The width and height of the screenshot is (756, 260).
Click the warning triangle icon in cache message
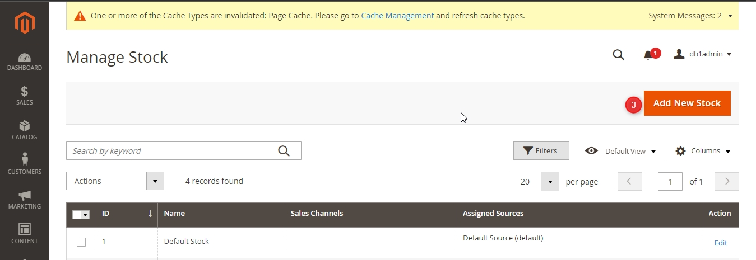click(x=80, y=16)
